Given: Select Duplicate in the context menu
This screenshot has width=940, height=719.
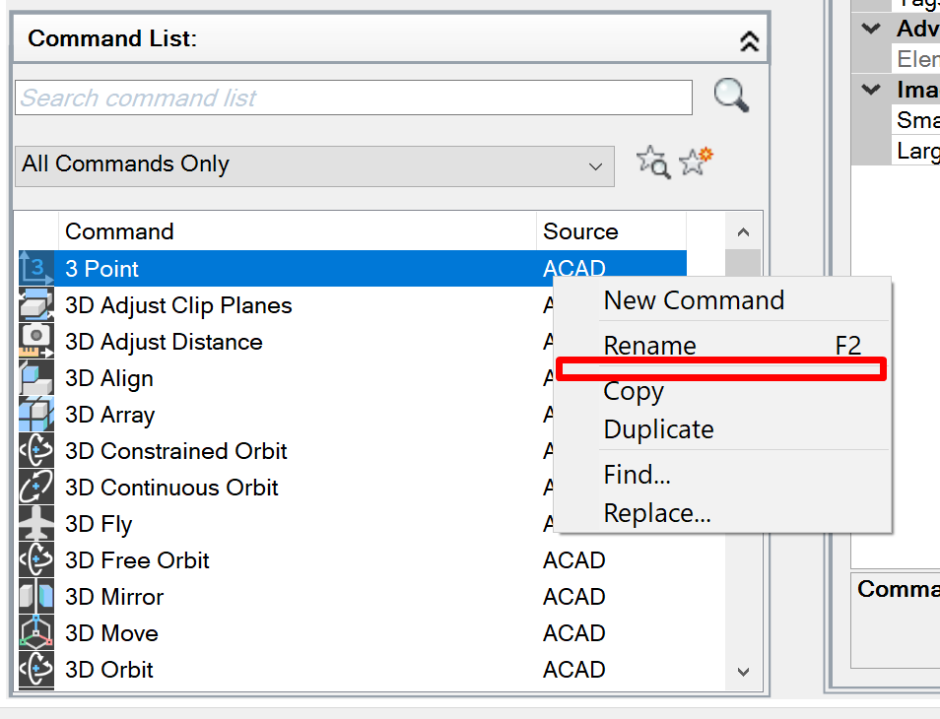Looking at the screenshot, I should tap(658, 429).
